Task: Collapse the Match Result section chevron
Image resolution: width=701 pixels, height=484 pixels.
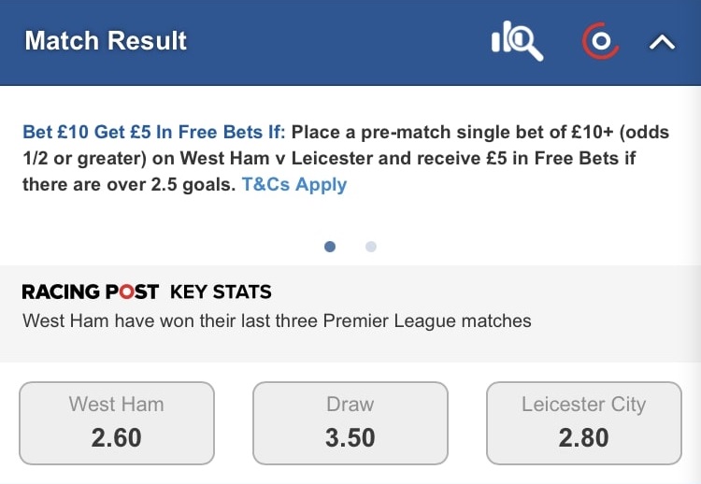Action: (x=662, y=42)
